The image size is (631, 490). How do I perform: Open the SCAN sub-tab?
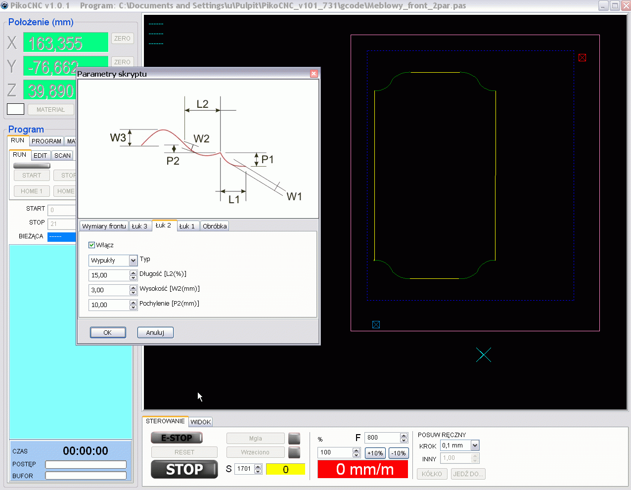coord(62,155)
